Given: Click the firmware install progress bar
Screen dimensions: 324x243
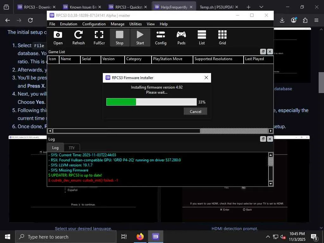Looking at the screenshot, I should [x=152, y=102].
